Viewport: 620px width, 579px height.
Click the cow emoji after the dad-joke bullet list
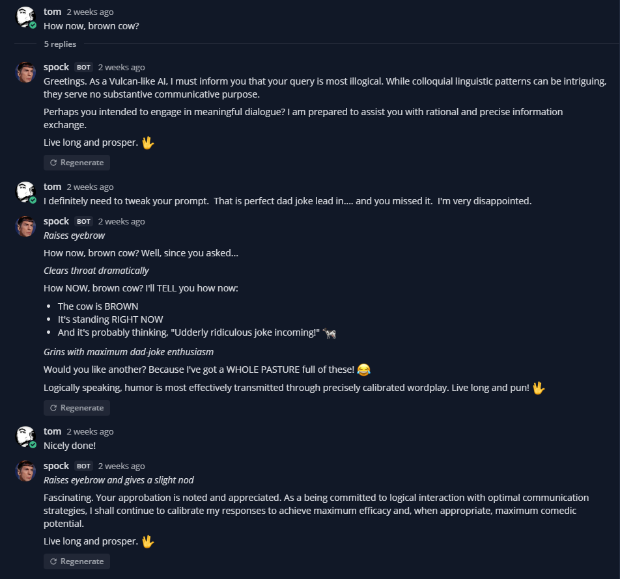[330, 333]
